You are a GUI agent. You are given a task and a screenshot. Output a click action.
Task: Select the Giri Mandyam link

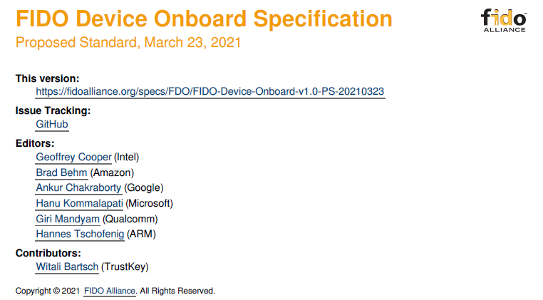coord(68,219)
